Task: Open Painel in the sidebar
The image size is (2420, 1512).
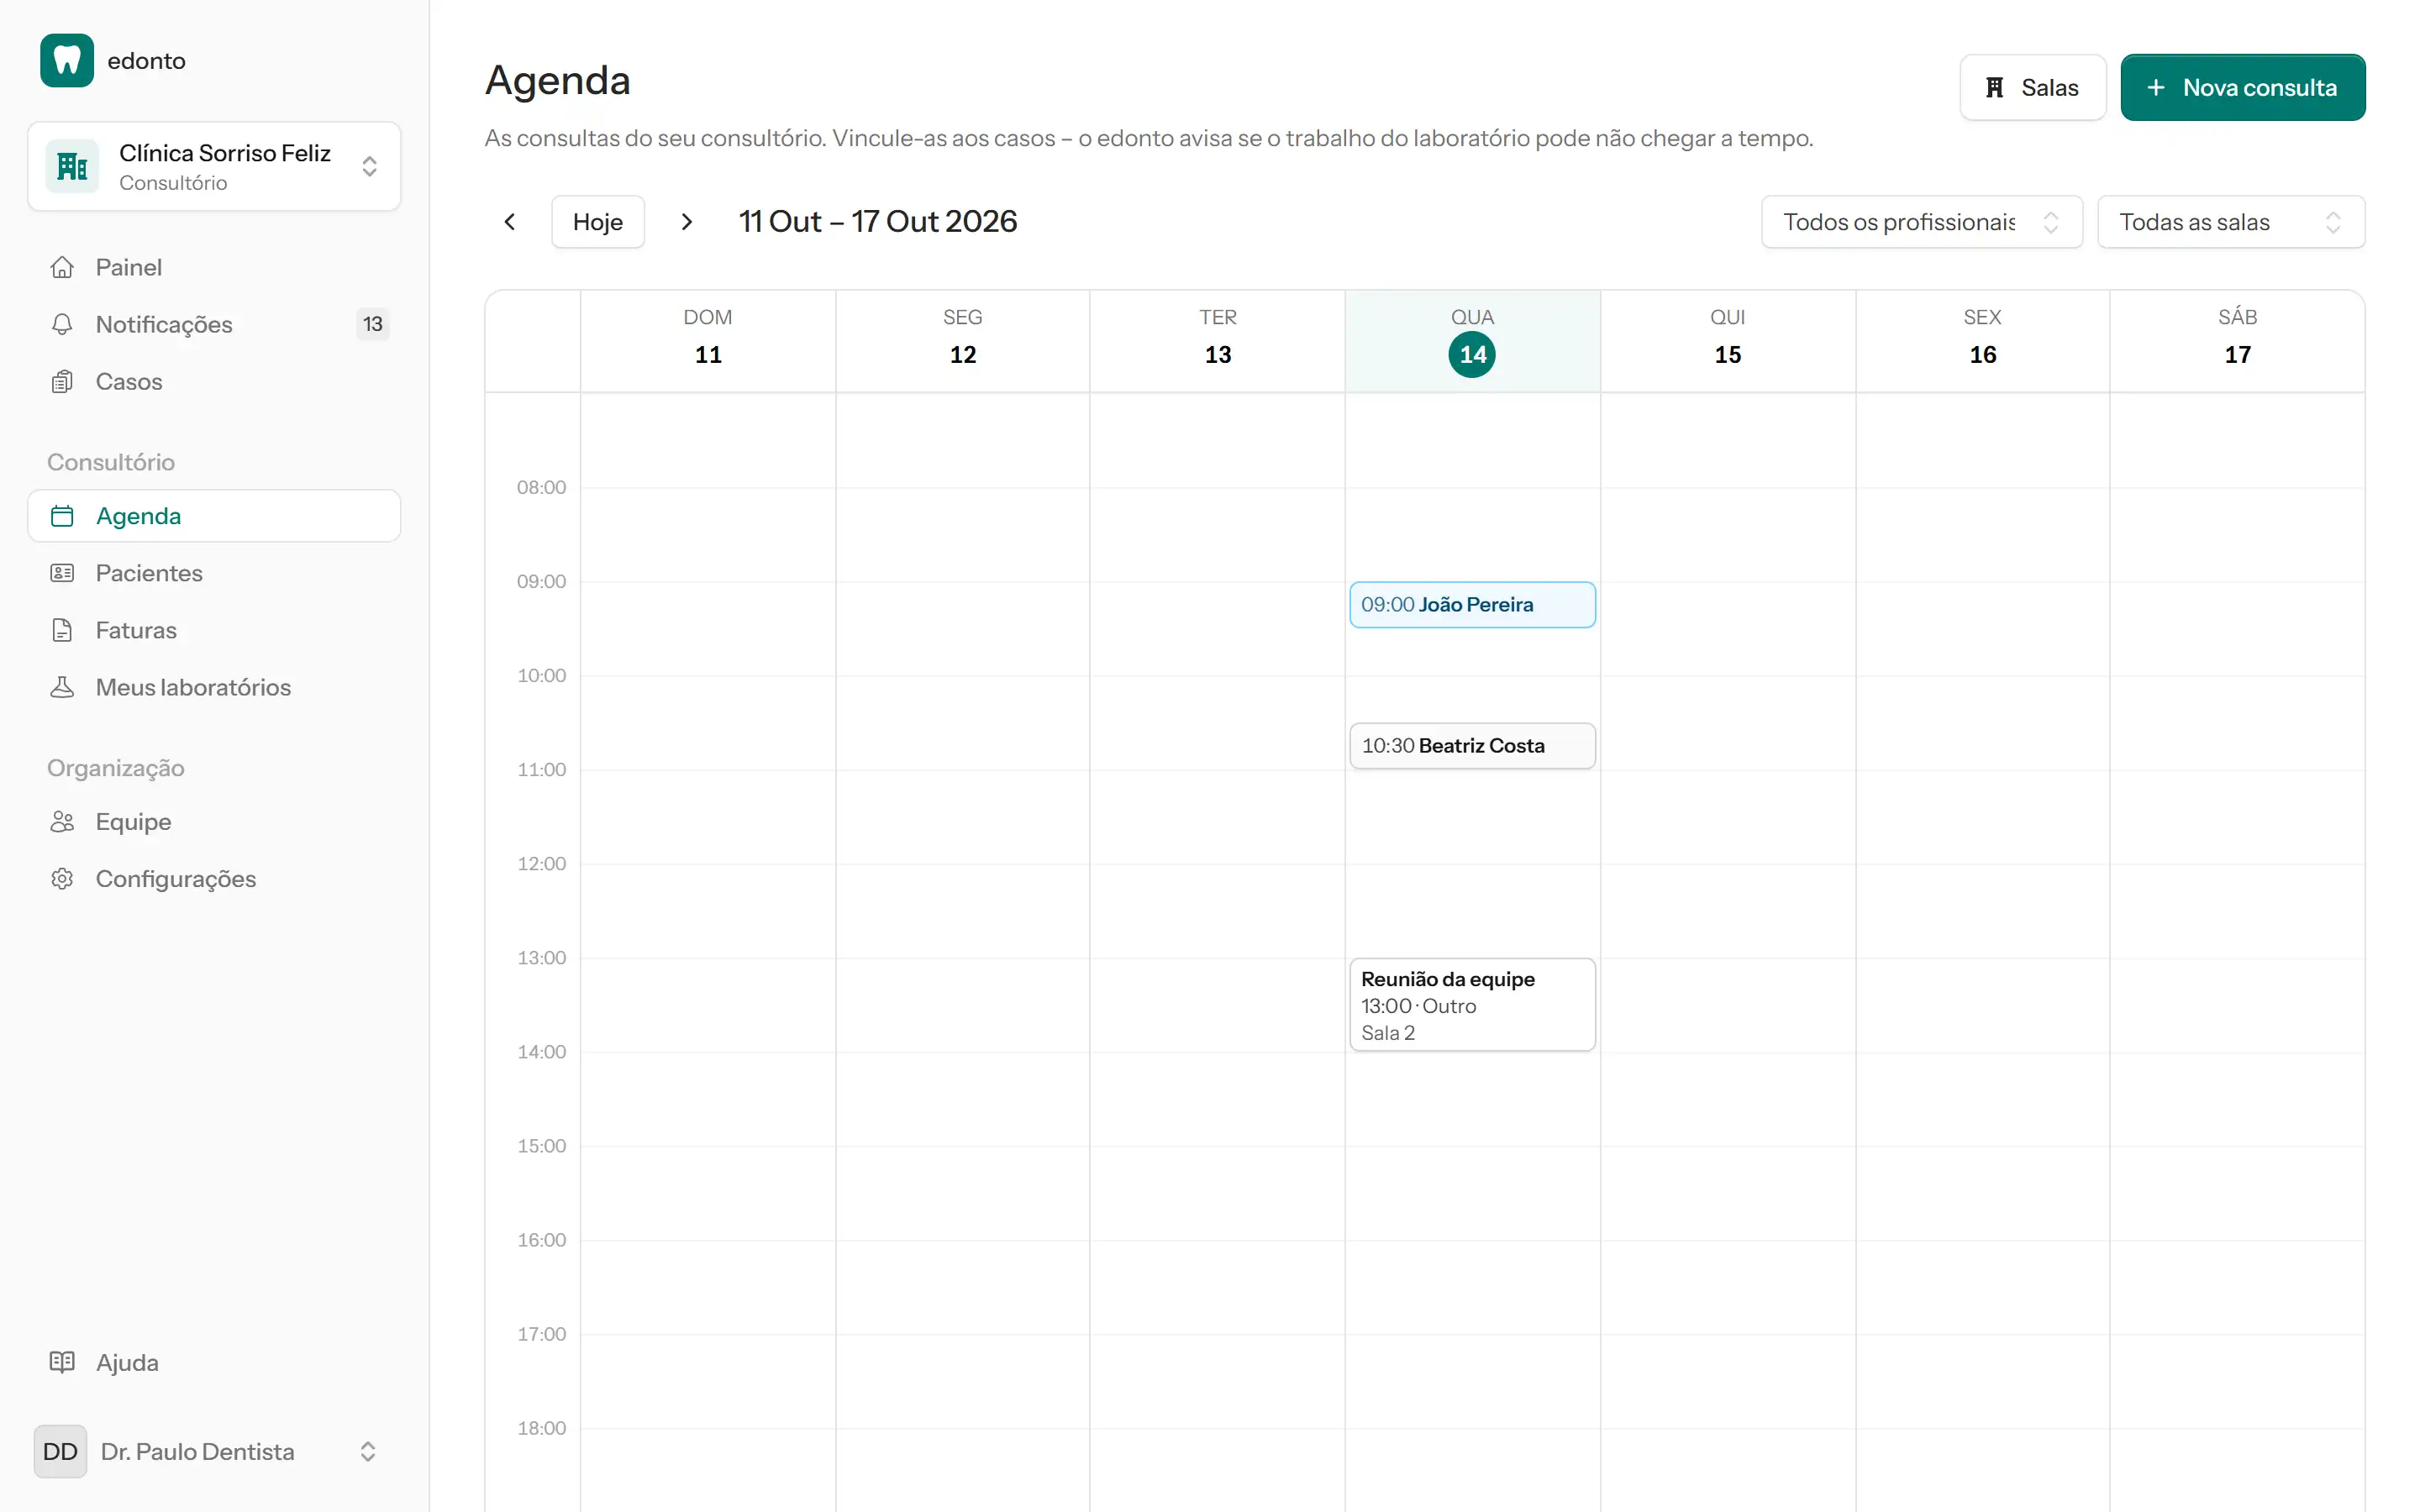Action: [214, 267]
